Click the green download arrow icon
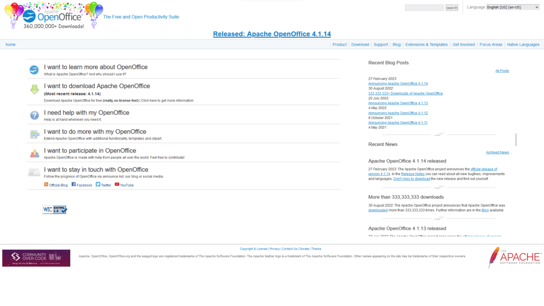The height and width of the screenshot is (306, 544). click(35, 89)
